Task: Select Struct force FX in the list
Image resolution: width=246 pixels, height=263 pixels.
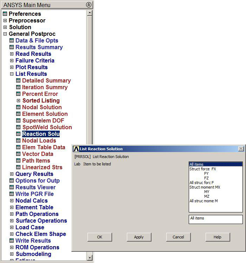Action: click(203, 169)
